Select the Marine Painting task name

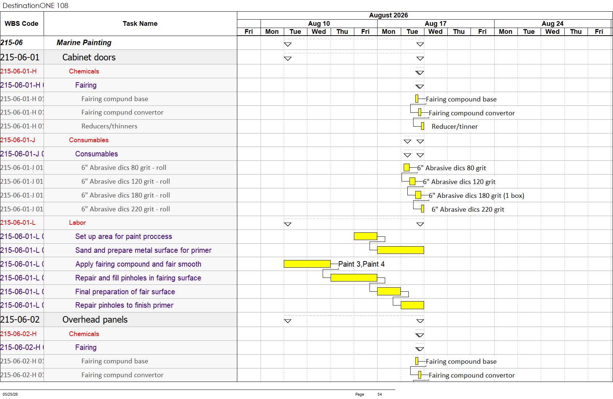pyautogui.click(x=84, y=43)
